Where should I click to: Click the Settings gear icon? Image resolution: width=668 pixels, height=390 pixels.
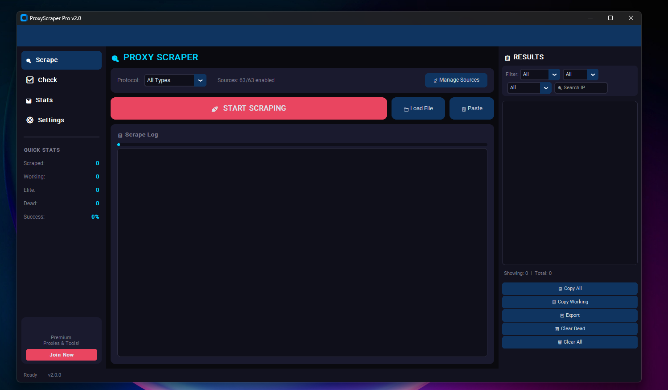(x=29, y=120)
